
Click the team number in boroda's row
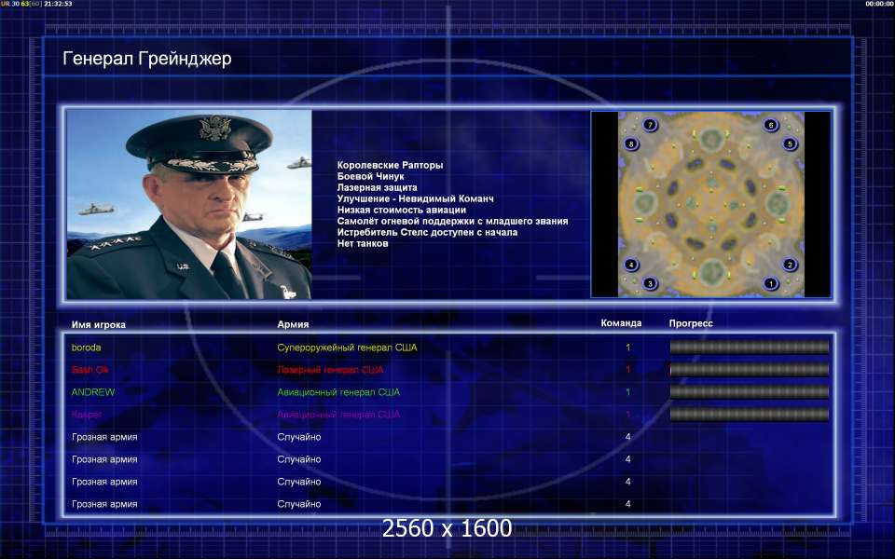pos(627,348)
